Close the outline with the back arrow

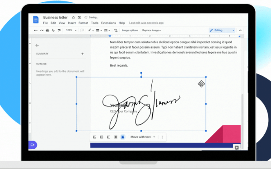click(x=37, y=46)
